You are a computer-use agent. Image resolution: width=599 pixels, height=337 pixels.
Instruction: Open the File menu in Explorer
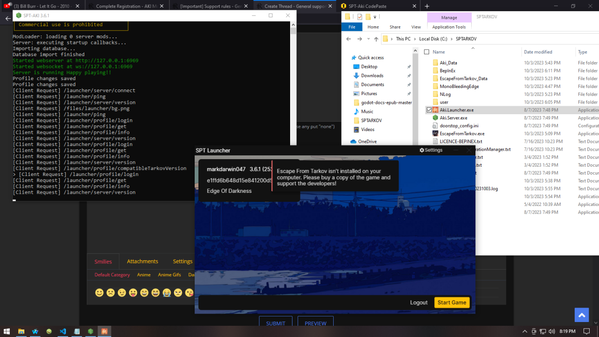pyautogui.click(x=352, y=27)
